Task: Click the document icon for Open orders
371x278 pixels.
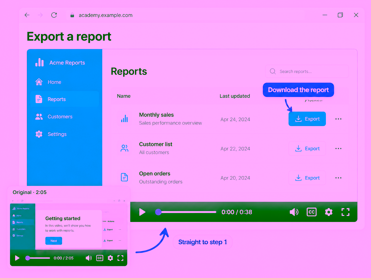Action: point(125,177)
